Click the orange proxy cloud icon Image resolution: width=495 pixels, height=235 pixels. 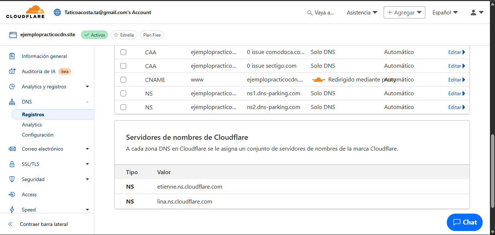318,80
